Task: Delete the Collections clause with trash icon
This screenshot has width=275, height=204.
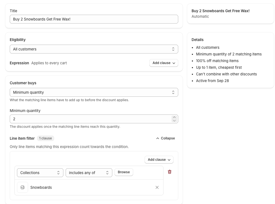Action: pyautogui.click(x=170, y=172)
